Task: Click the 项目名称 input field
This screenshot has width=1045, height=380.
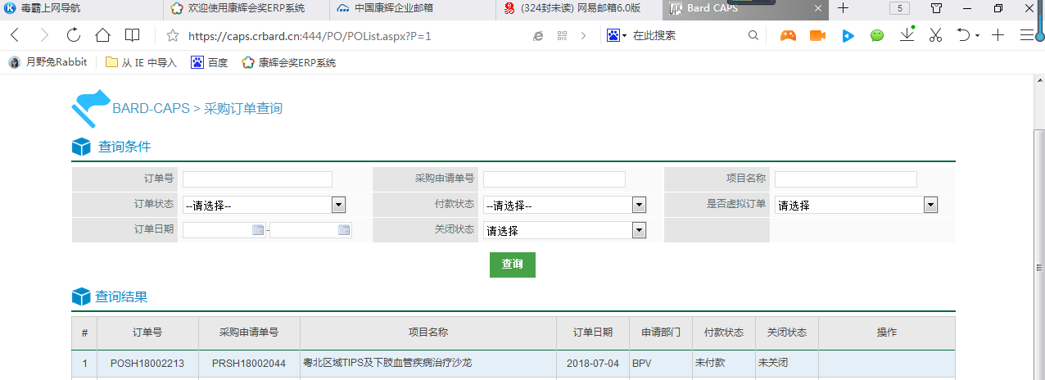Action: [x=845, y=179]
